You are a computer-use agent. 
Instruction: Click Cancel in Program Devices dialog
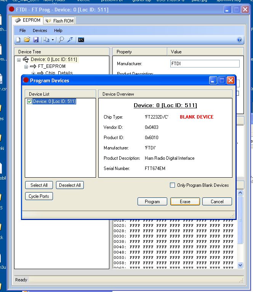point(217,202)
